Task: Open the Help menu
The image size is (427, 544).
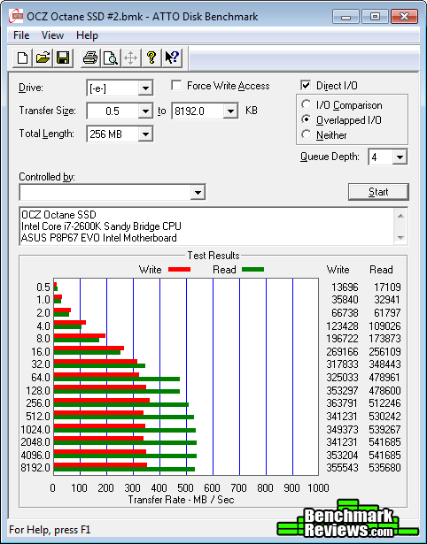Action: click(87, 35)
